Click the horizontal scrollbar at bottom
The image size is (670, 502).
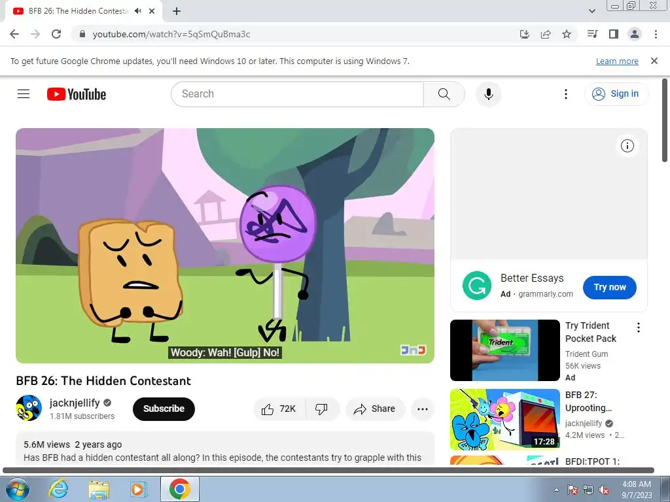click(328, 470)
